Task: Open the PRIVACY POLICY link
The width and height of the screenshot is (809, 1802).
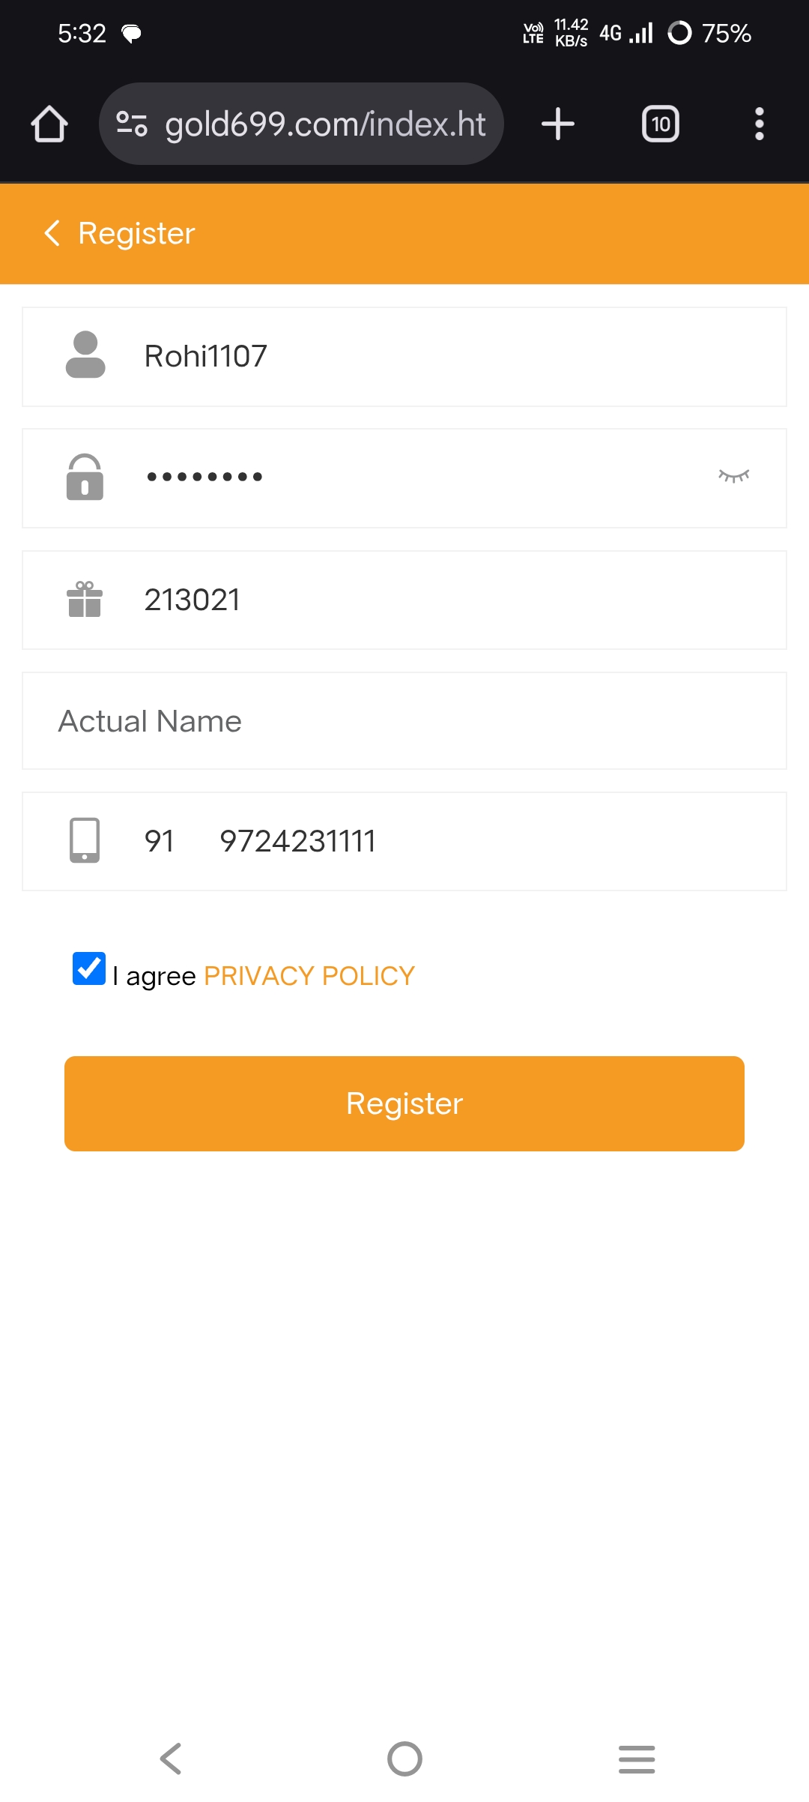Action: coord(309,976)
